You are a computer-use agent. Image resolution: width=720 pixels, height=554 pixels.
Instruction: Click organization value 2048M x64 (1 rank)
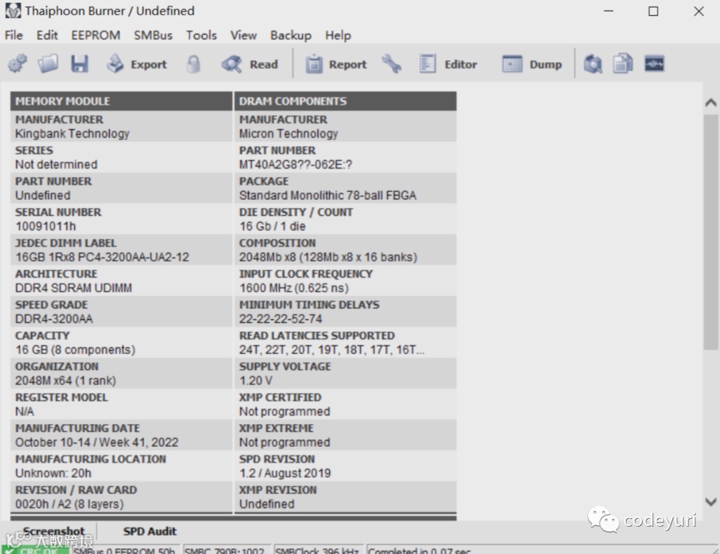[x=65, y=381]
